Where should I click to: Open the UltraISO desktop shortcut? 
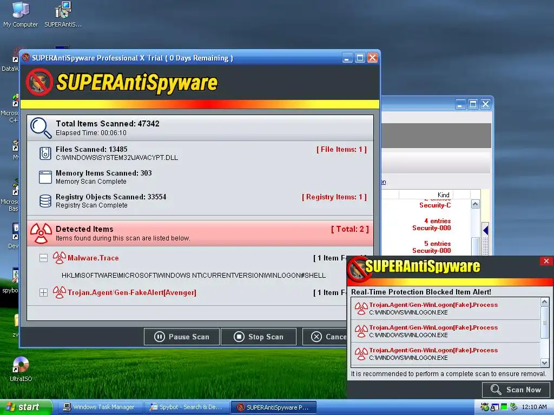pos(21,369)
